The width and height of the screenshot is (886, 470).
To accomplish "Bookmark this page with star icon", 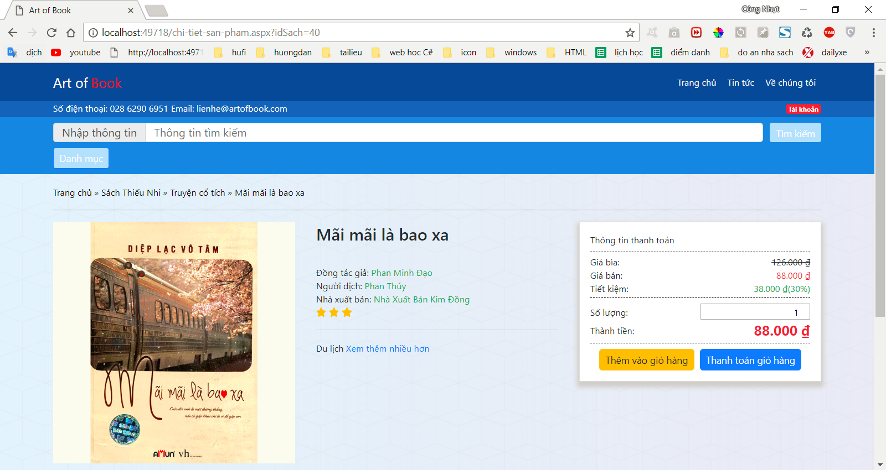I will tap(630, 33).
